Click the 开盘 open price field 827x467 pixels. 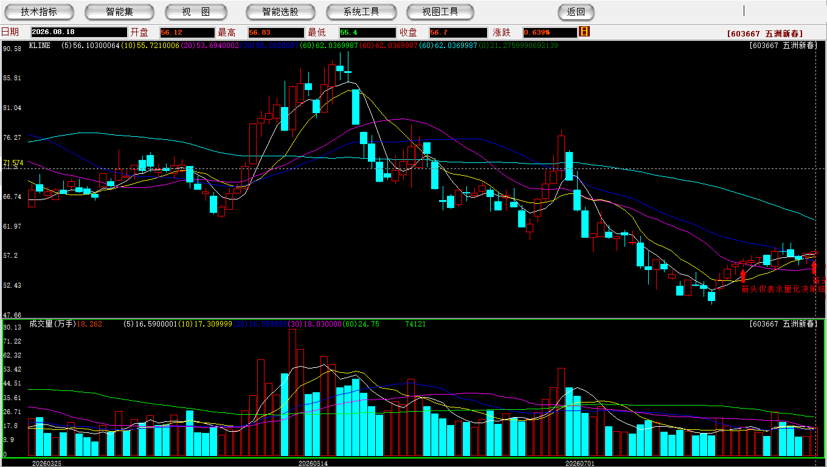[187, 32]
